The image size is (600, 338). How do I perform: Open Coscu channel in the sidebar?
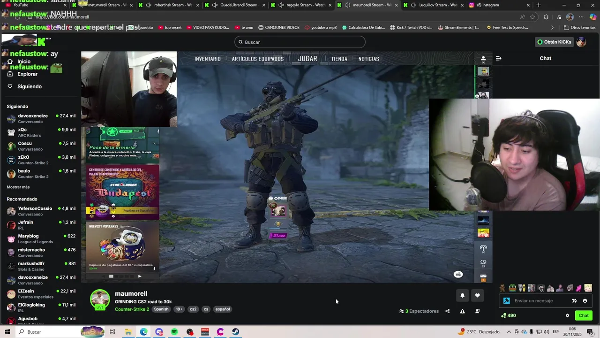pyautogui.click(x=41, y=146)
